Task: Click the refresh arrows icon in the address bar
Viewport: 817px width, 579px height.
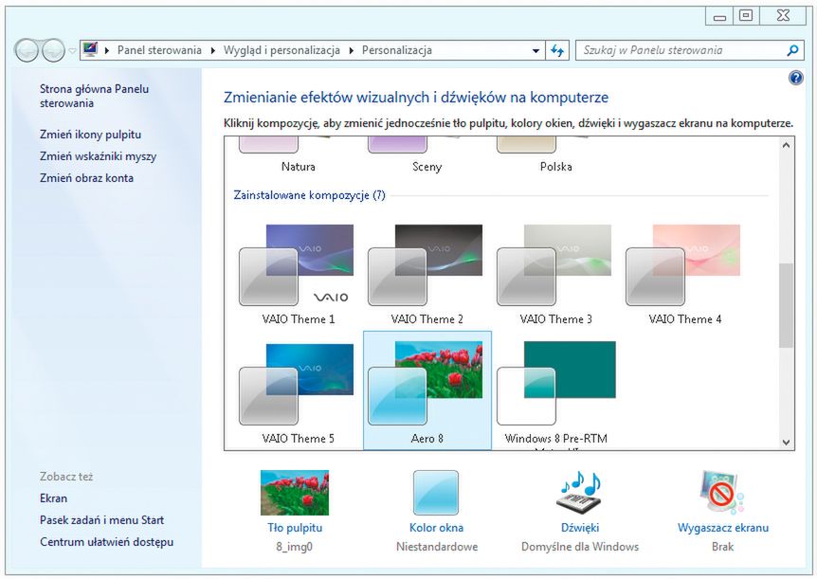Action: click(557, 50)
